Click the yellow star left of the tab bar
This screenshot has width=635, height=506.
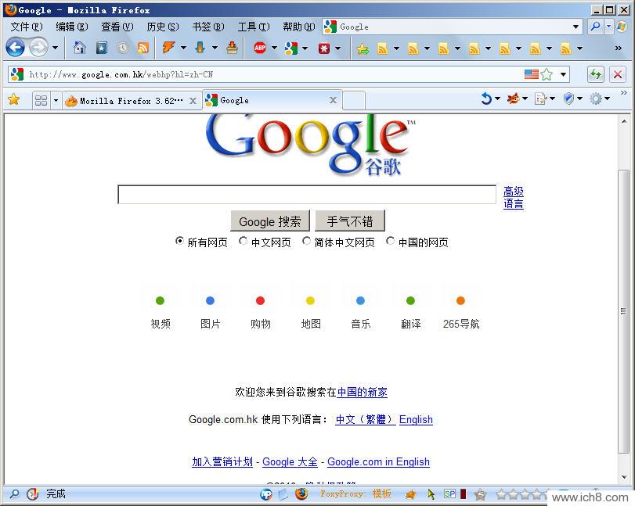click(14, 99)
